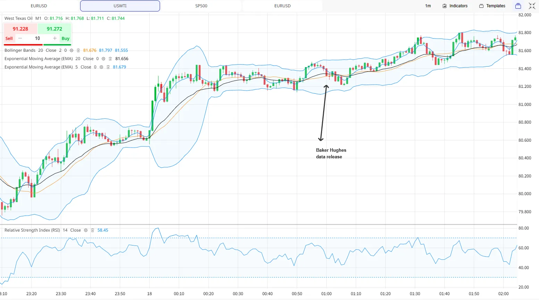The image size is (539, 300).
Task: Open settings for EMA 20 indicator
Action: click(103, 59)
